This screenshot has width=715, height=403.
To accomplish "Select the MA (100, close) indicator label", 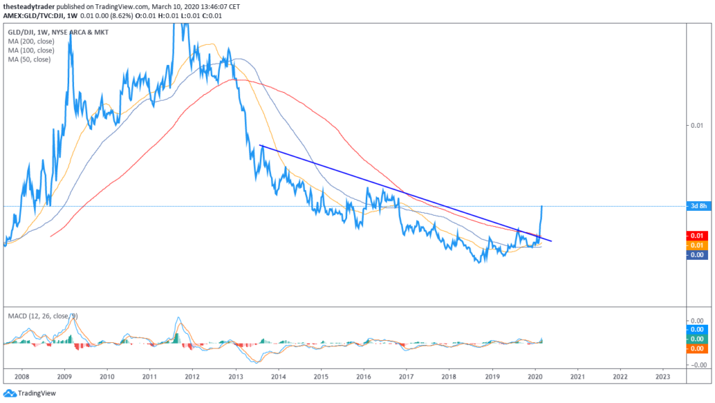I will pos(31,50).
